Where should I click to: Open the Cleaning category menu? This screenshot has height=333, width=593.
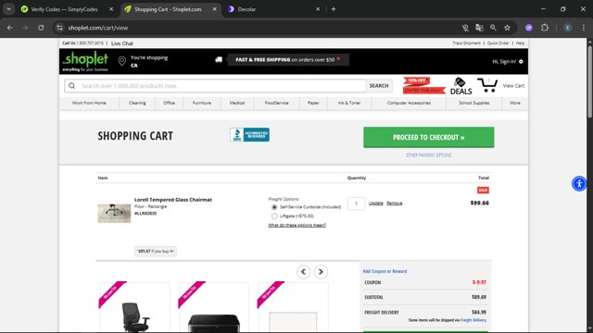point(137,103)
